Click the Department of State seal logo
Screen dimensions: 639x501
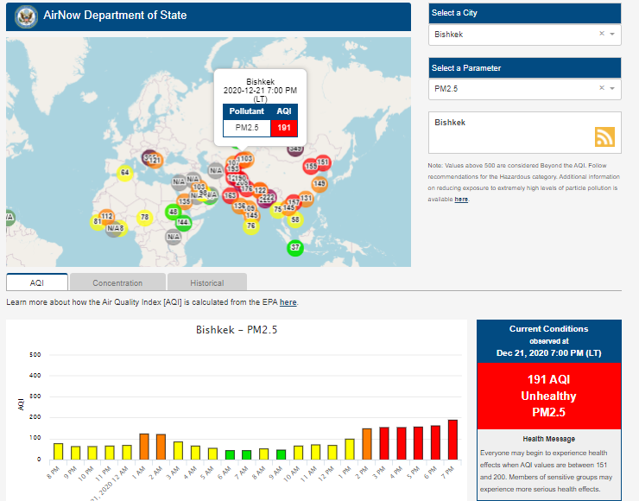pos(24,16)
